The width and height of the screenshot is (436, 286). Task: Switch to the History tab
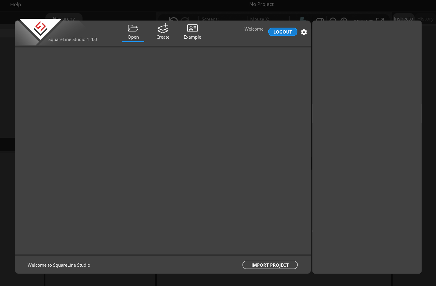pyautogui.click(x=425, y=18)
